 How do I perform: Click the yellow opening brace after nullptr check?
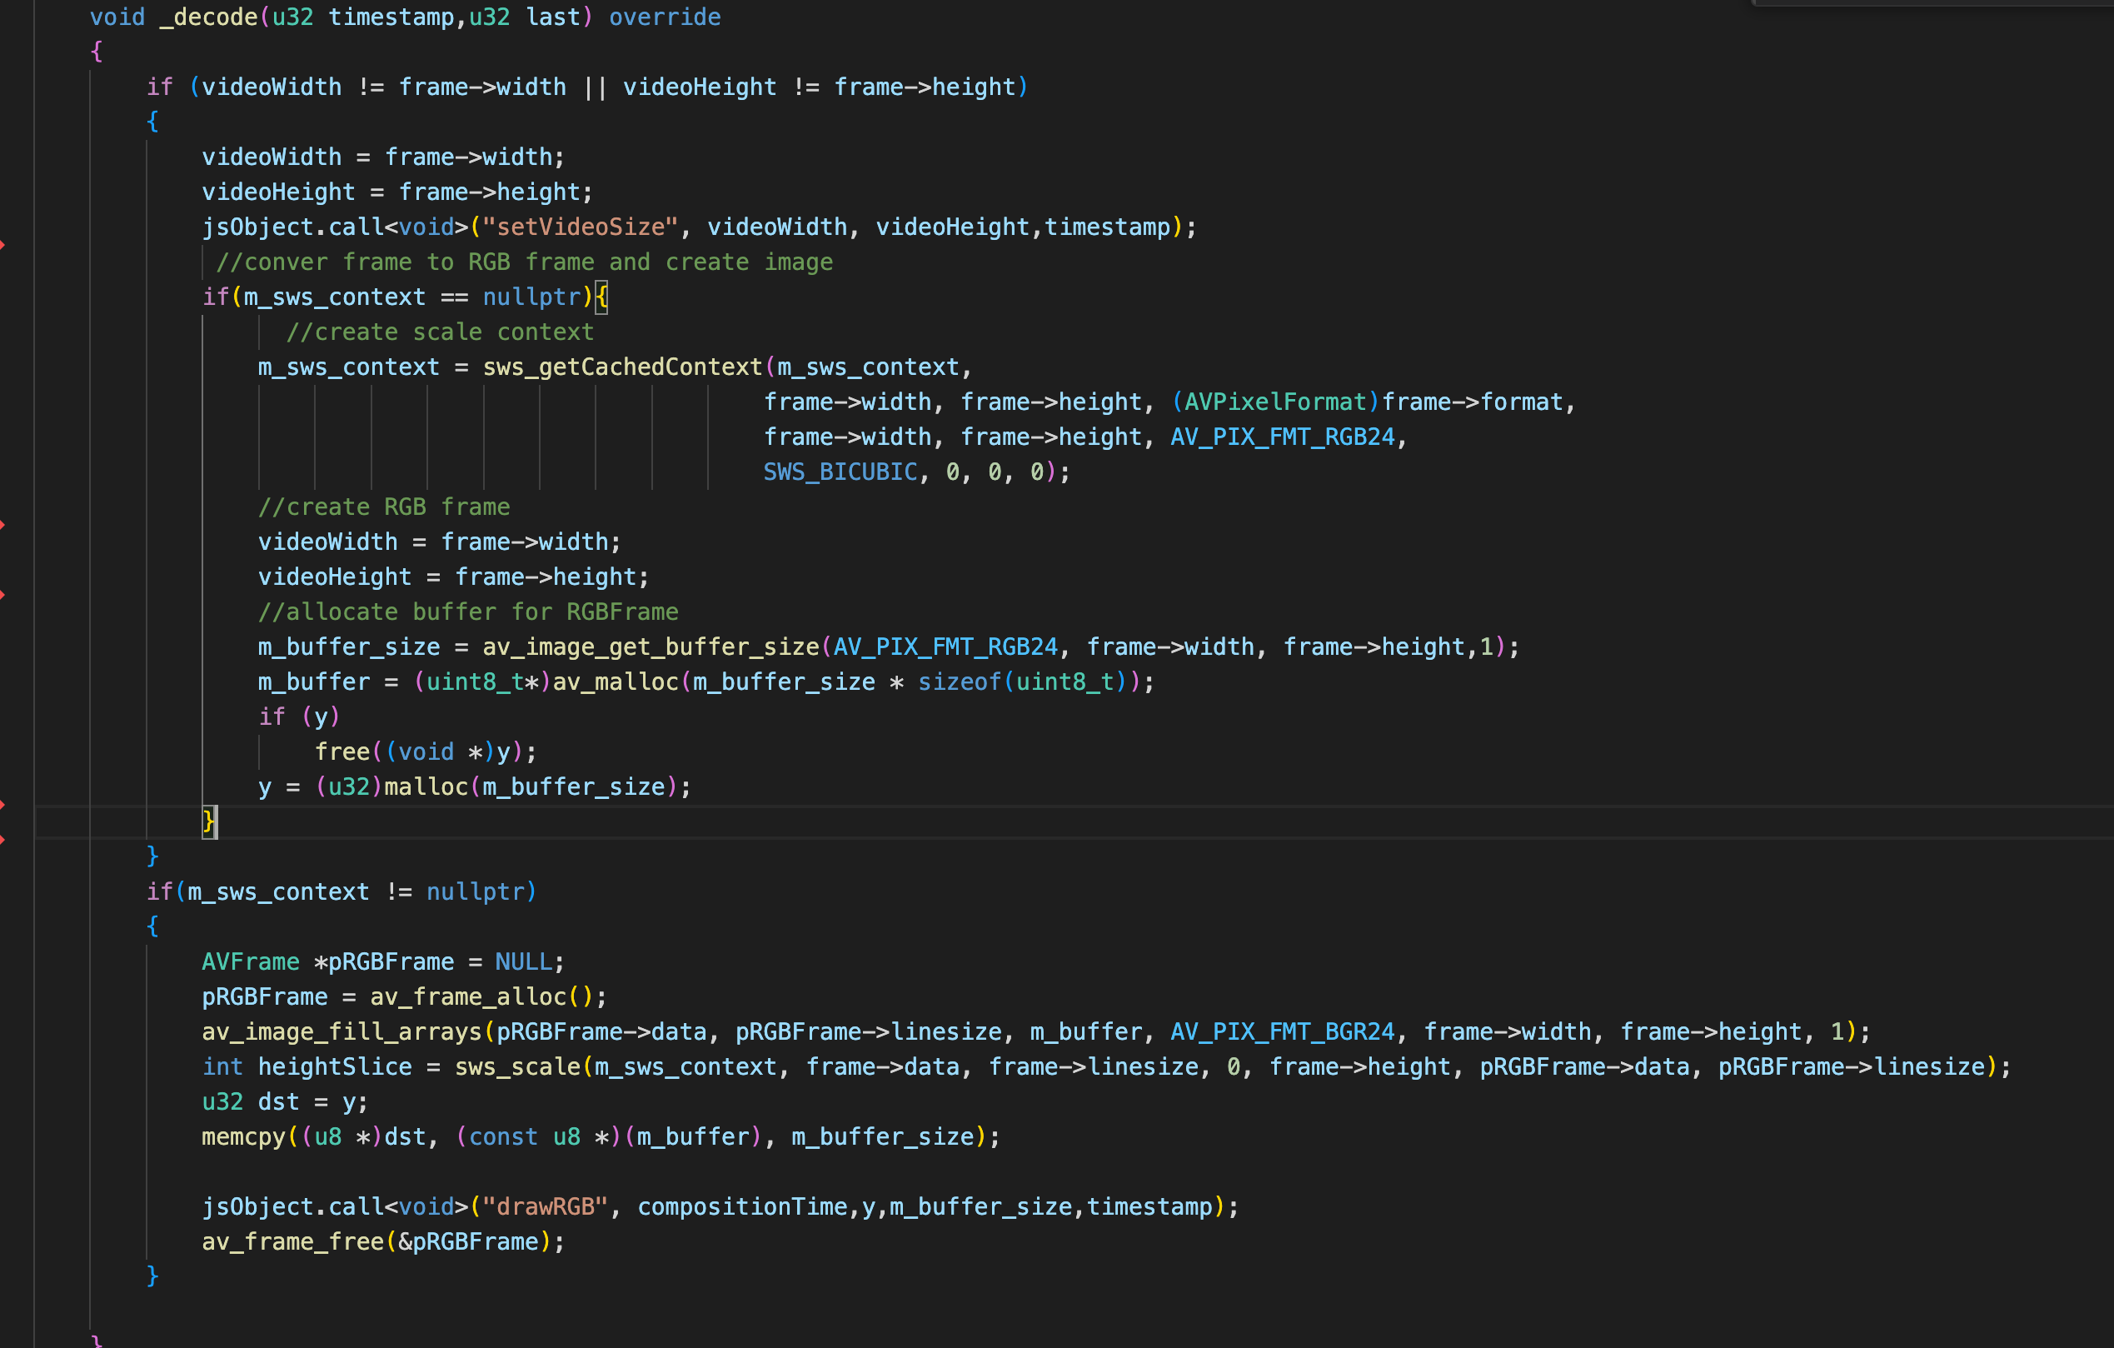point(601,297)
